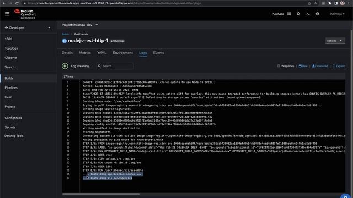Go back with the browser back arrow
Viewport: 353px width, 198px height.
click(x=4, y=3)
